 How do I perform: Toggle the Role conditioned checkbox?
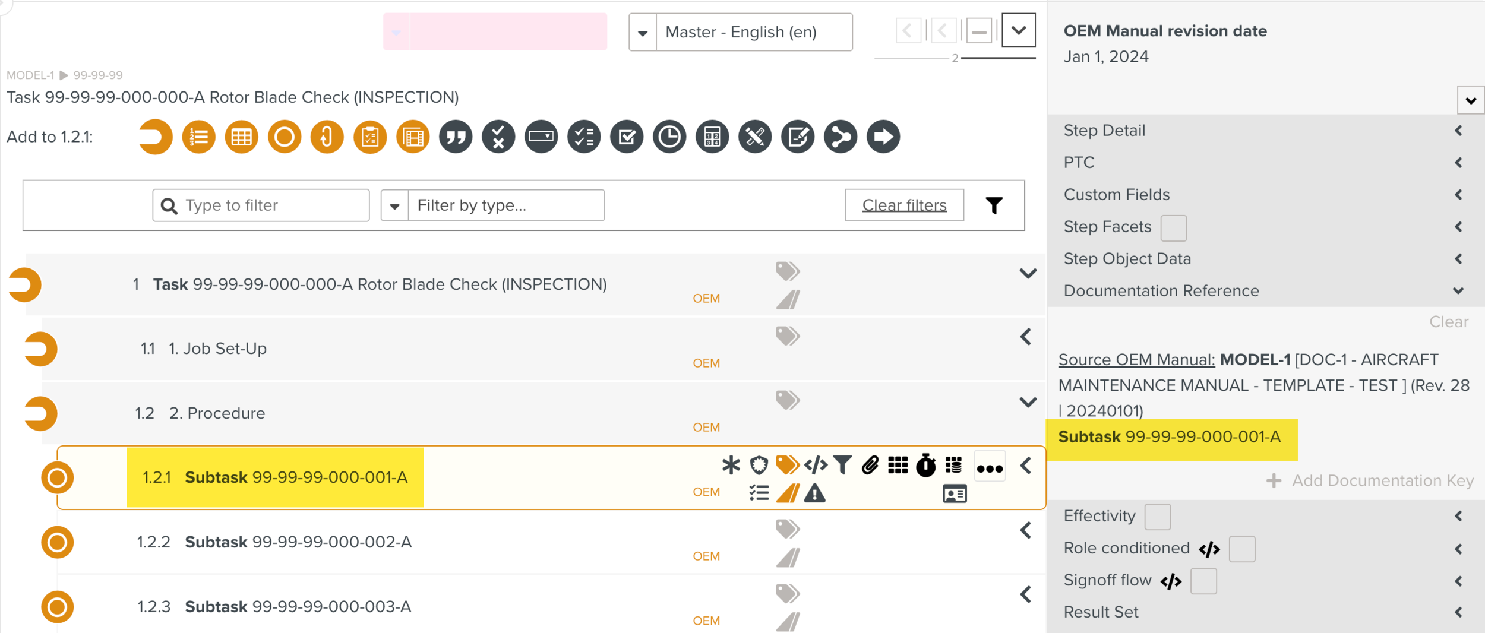click(x=1241, y=549)
